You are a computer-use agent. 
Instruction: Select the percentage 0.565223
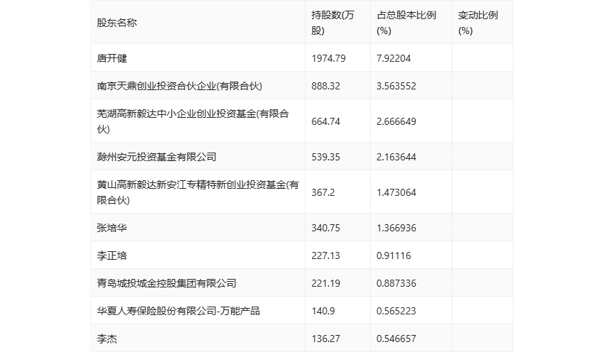(x=397, y=311)
